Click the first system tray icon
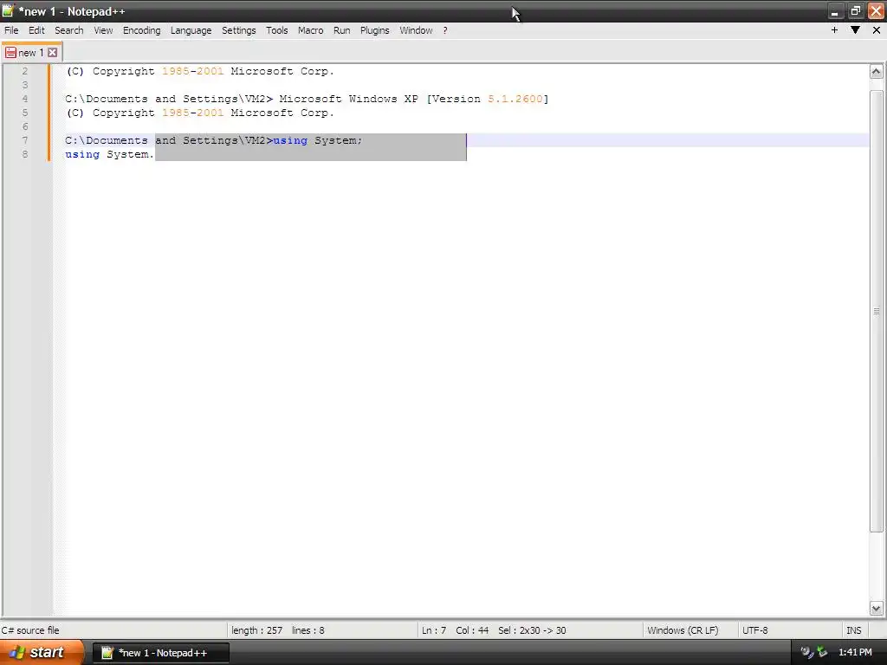The image size is (887, 665). [x=806, y=653]
